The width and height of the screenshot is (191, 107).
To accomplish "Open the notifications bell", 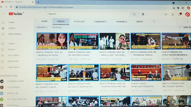I will 180,14.
